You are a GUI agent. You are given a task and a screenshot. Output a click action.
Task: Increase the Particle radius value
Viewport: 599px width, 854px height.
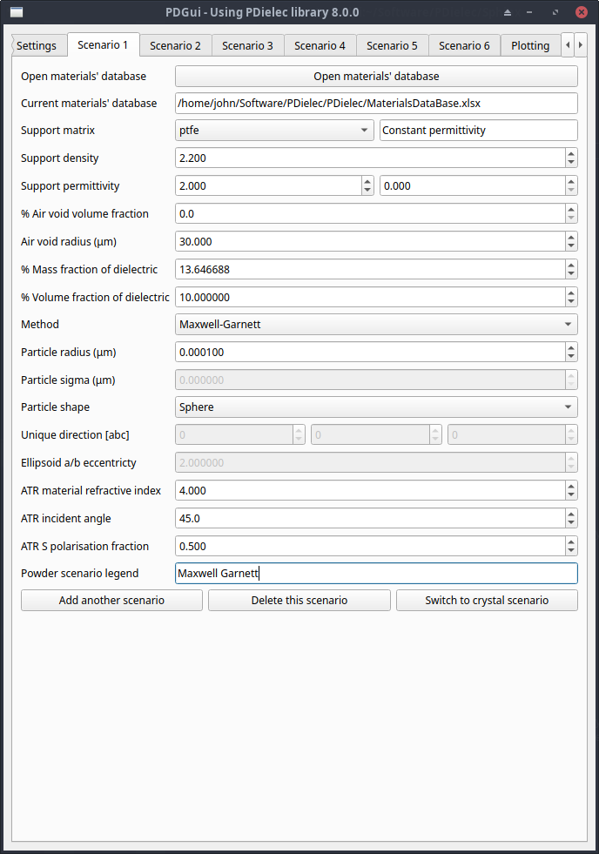point(571,347)
